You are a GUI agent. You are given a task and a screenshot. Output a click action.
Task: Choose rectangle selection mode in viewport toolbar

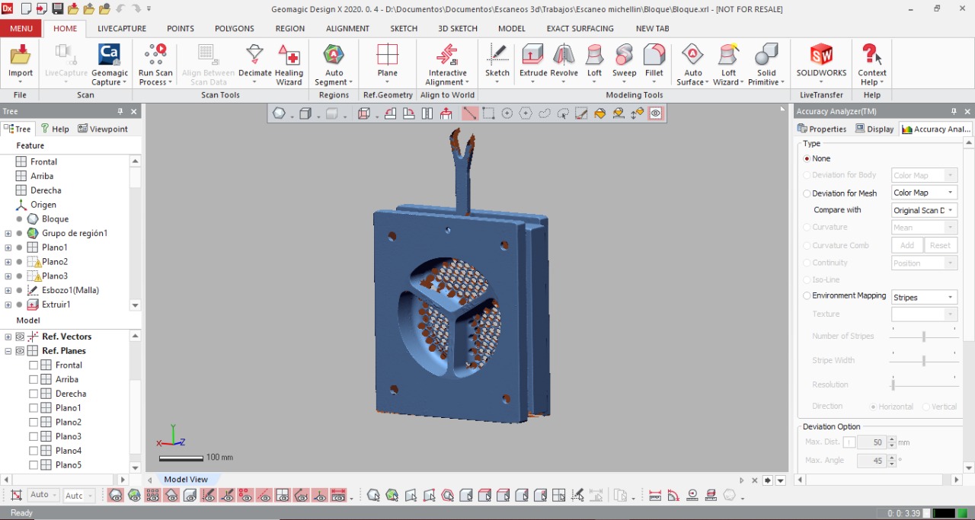point(488,113)
